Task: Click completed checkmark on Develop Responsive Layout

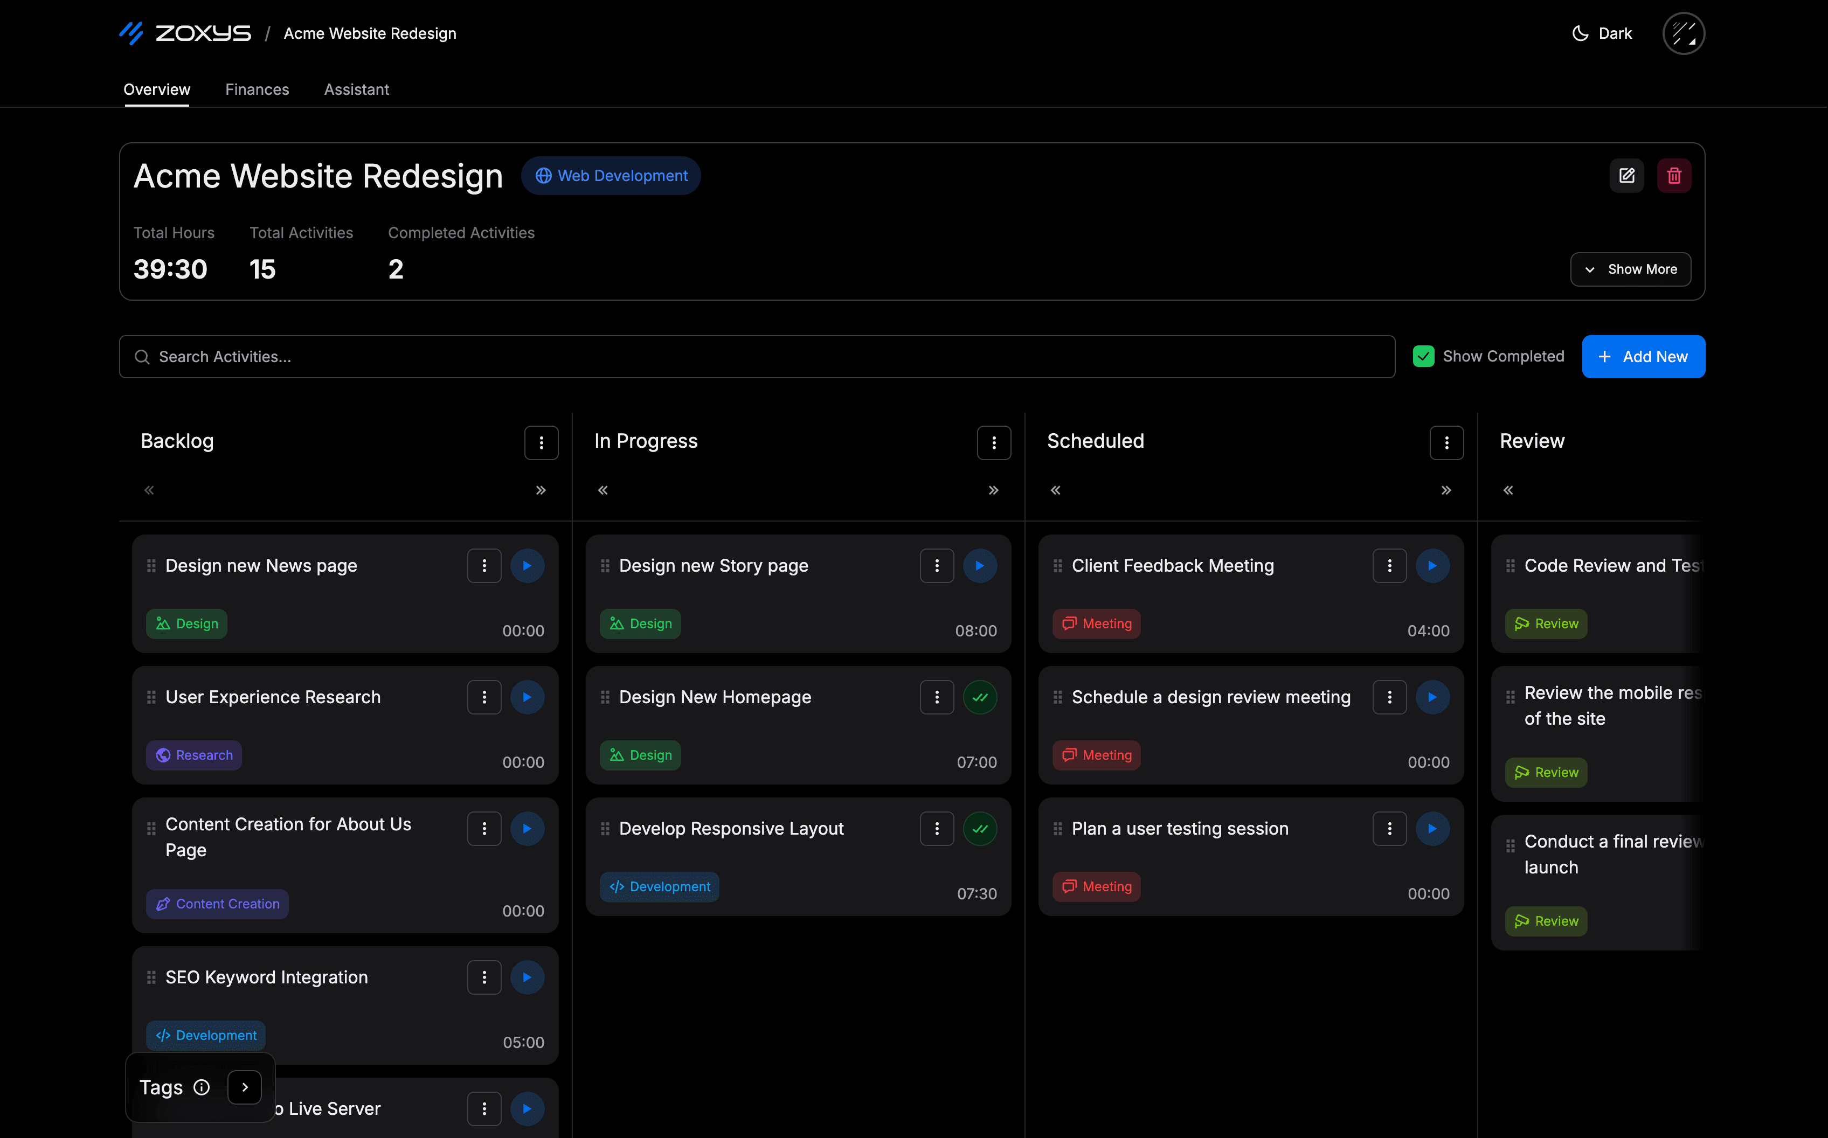Action: 980,828
